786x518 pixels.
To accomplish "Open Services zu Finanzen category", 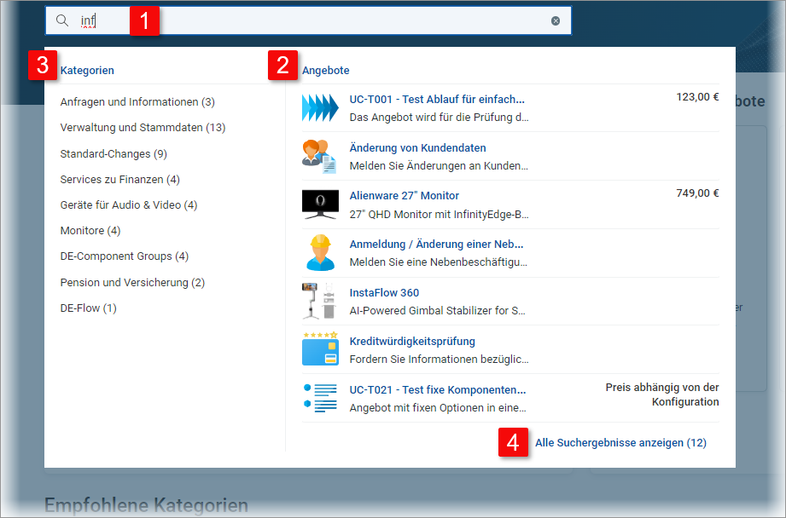I will click(119, 180).
